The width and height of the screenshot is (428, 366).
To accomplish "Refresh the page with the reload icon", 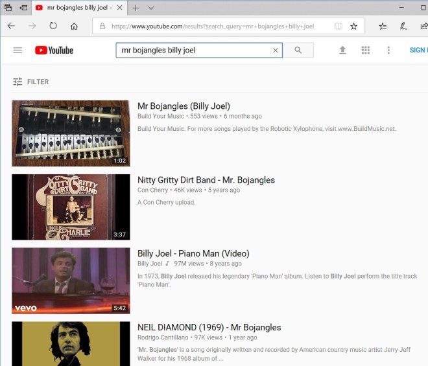I will pos(53,26).
